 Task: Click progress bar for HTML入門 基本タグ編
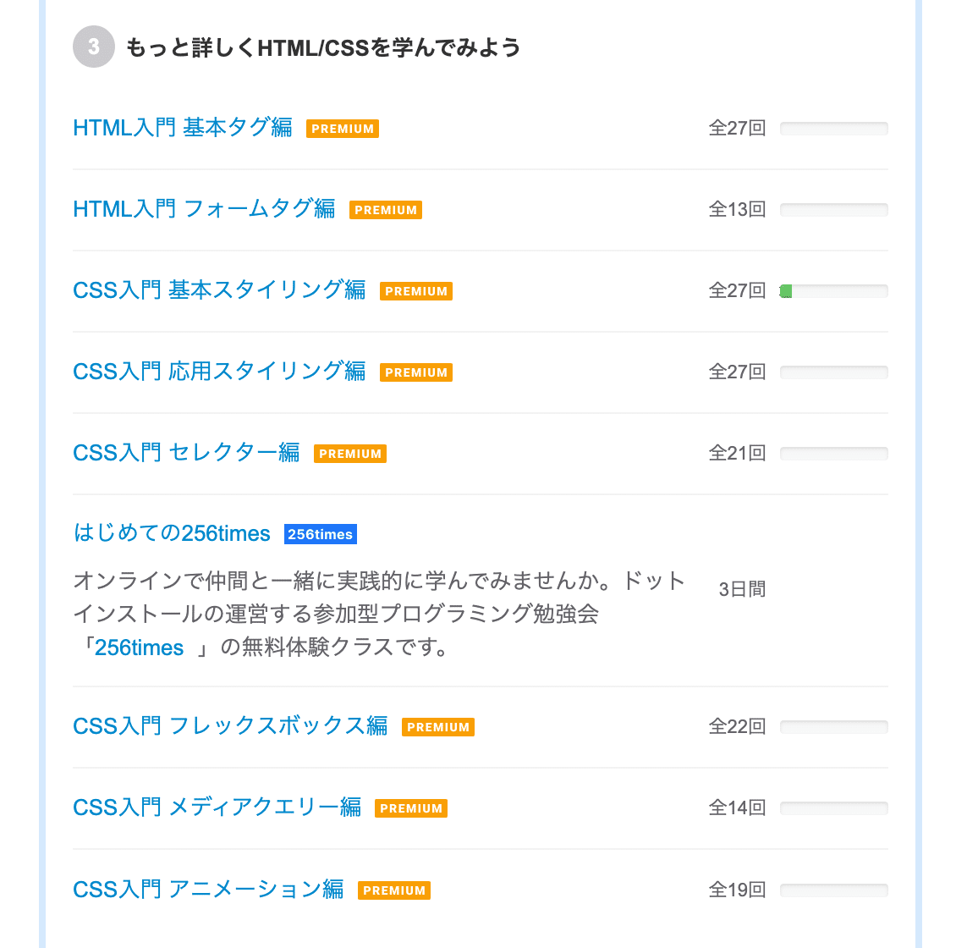pos(834,129)
